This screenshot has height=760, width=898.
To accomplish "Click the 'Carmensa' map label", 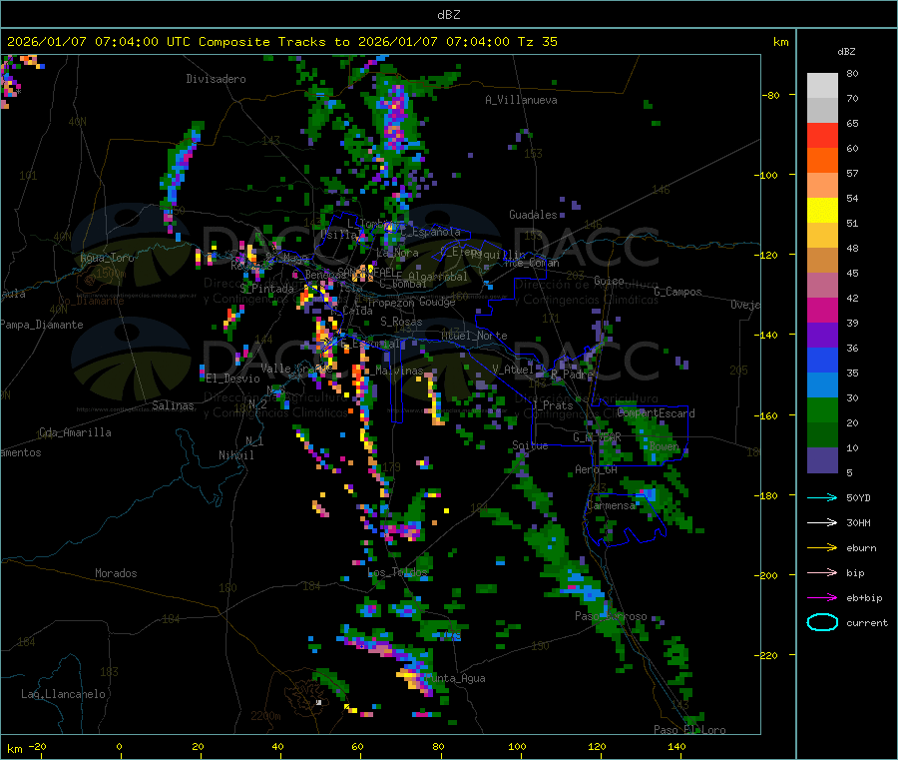I will click(x=611, y=505).
